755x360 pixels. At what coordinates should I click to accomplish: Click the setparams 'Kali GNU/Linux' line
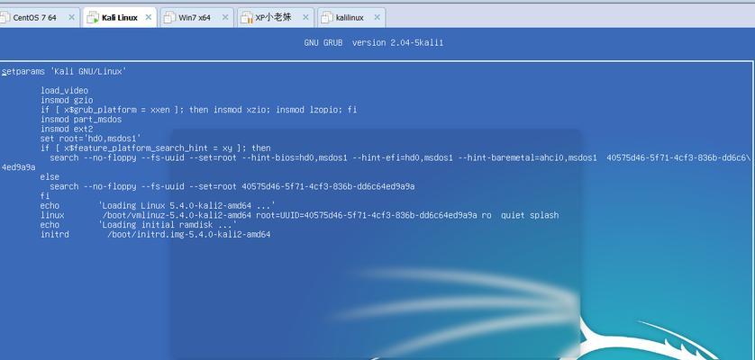pyautogui.click(x=64, y=71)
